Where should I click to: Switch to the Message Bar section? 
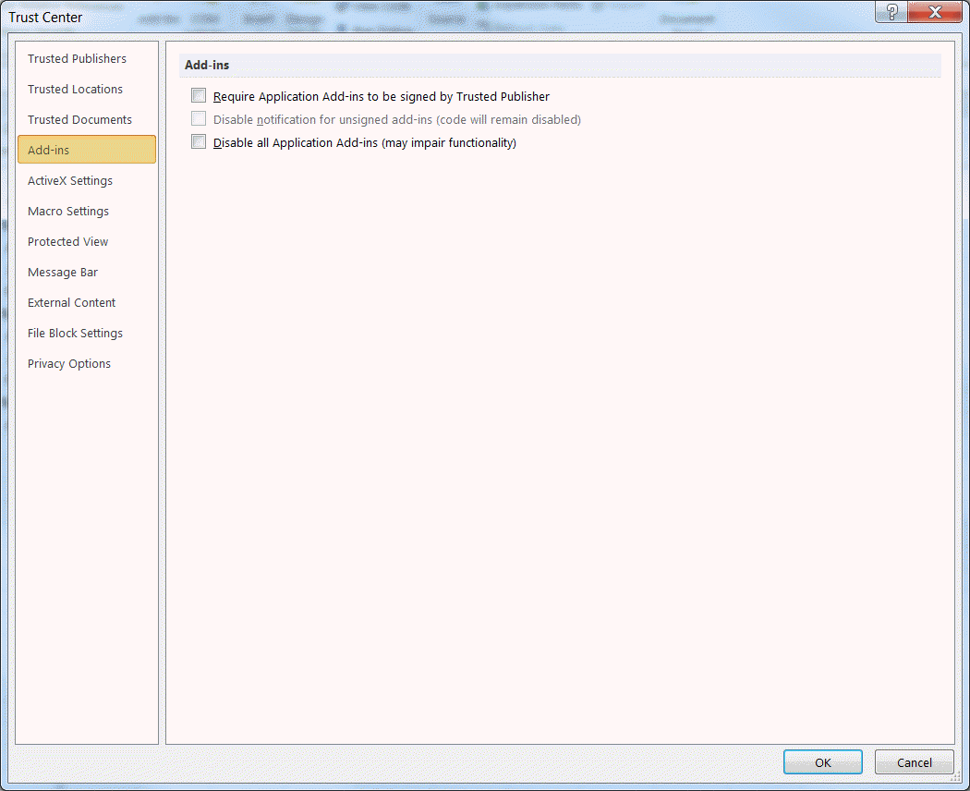[x=63, y=273]
